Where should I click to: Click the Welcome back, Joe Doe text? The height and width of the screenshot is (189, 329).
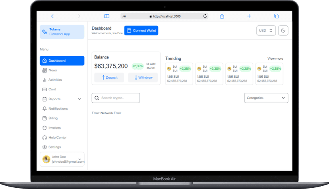[x=107, y=33]
